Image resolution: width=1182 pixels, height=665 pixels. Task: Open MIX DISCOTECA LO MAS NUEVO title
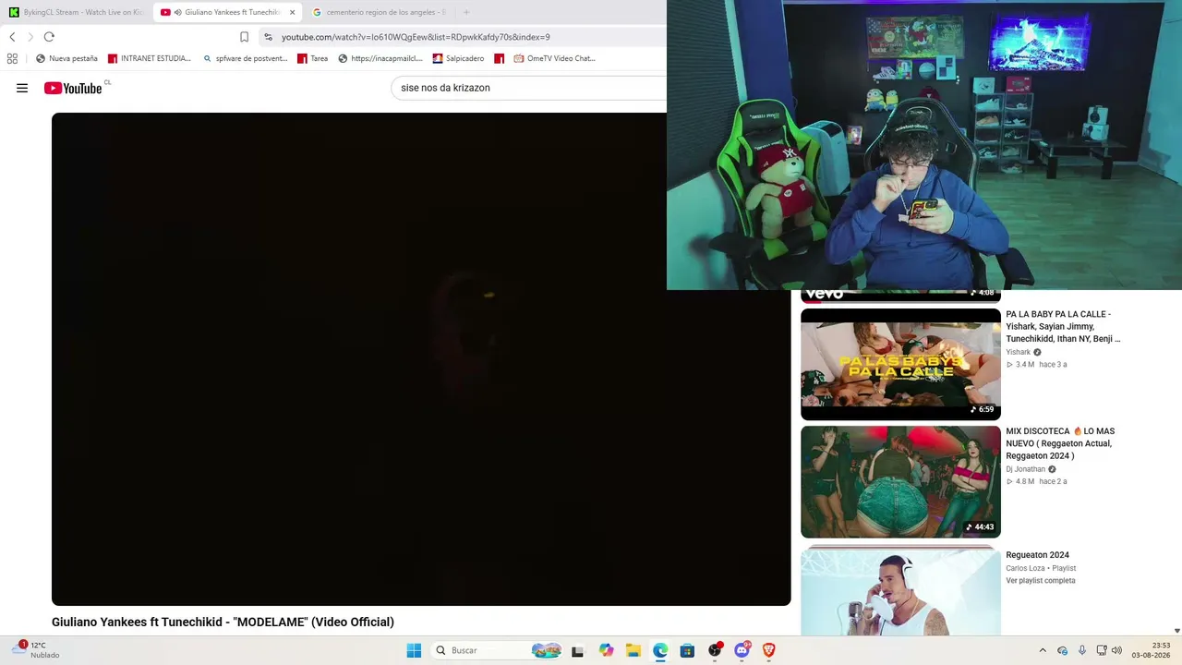pos(1060,443)
